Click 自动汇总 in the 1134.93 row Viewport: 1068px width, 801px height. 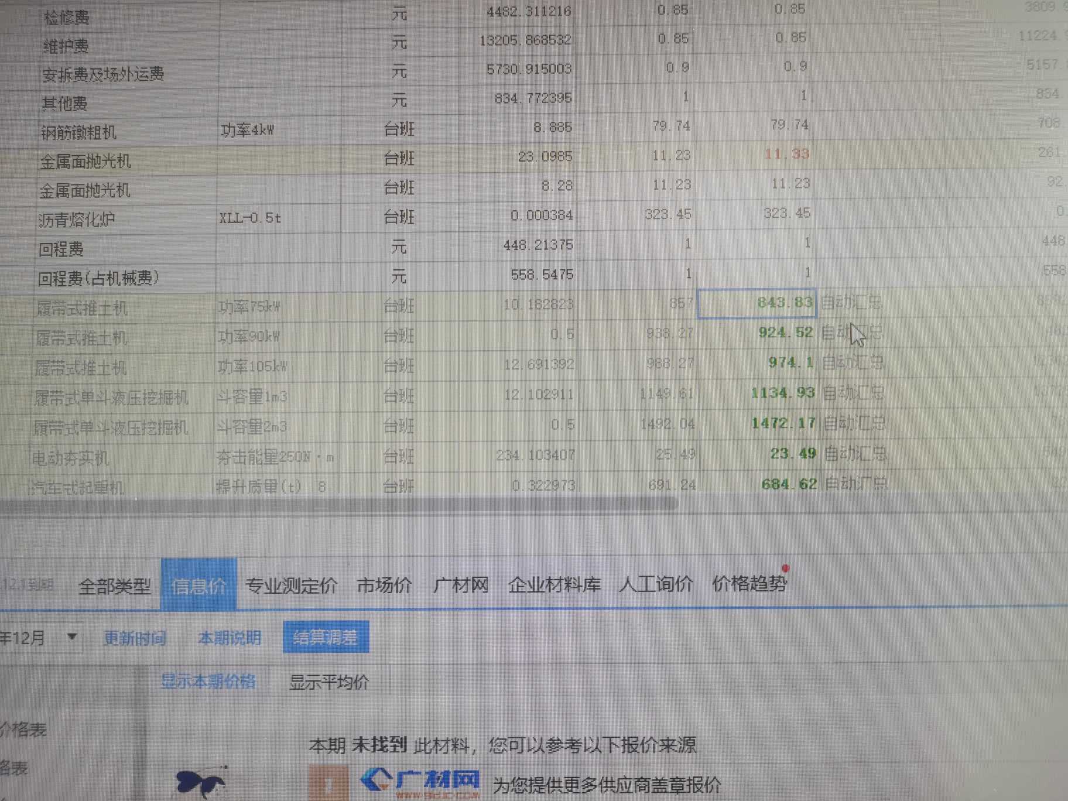pos(854,392)
